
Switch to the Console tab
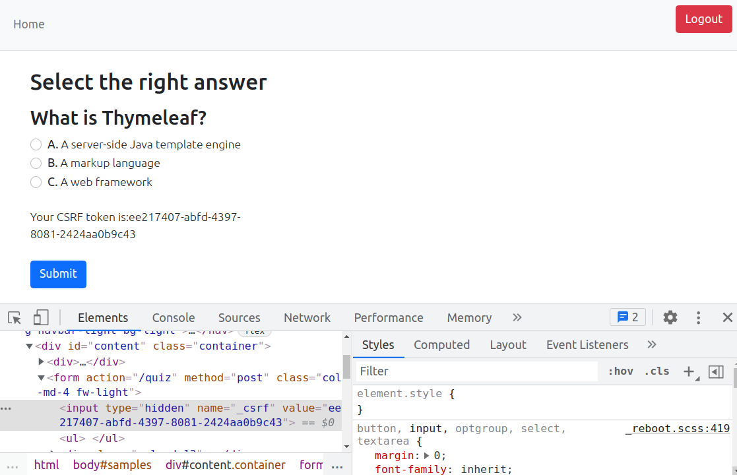click(x=173, y=317)
